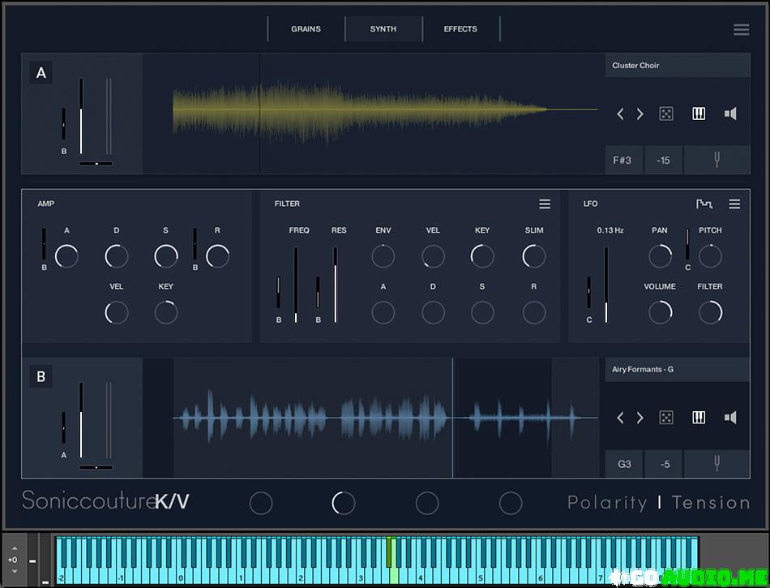Switch to the GRAINS tab

(306, 29)
